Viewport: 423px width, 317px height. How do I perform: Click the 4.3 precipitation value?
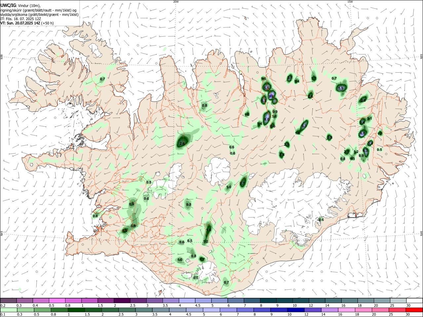(x=365, y=151)
